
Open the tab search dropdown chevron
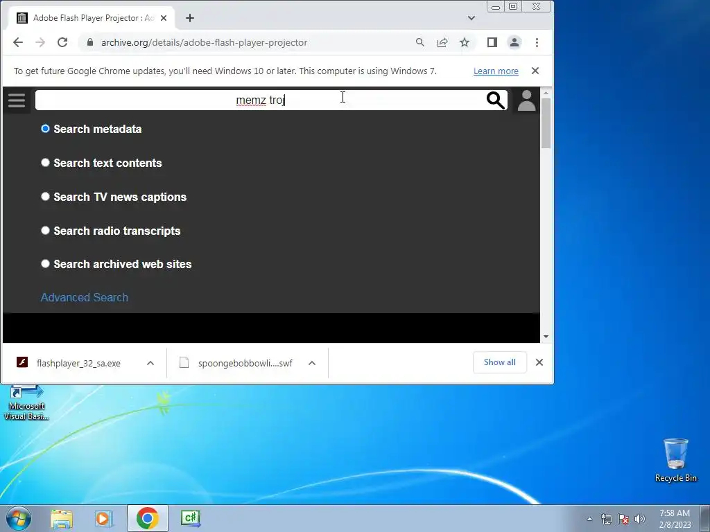471,18
